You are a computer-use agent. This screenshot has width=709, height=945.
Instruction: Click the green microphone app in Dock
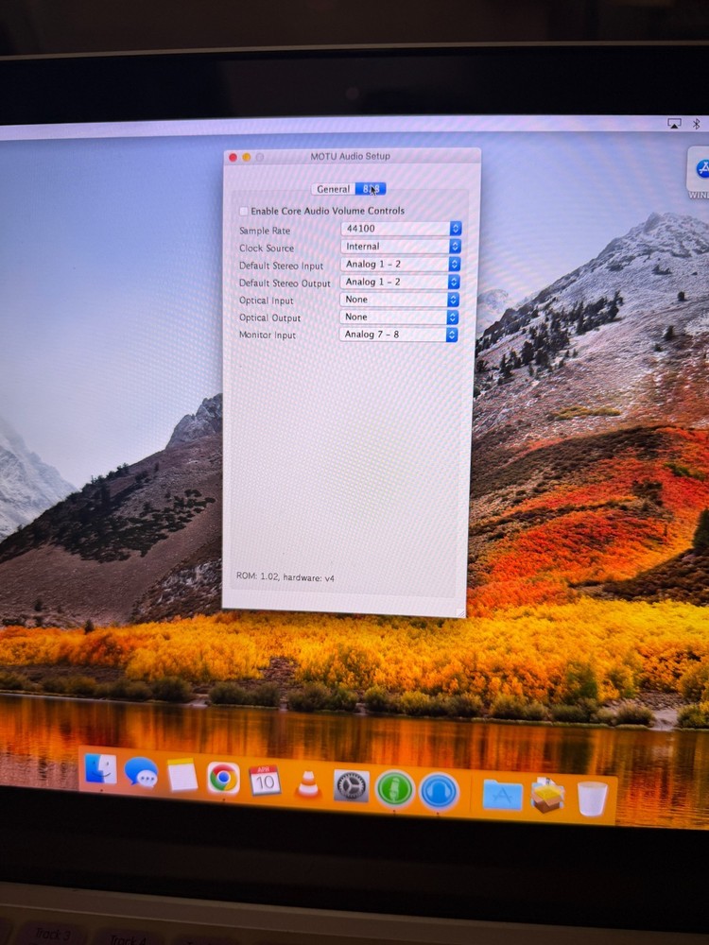pyautogui.click(x=394, y=789)
